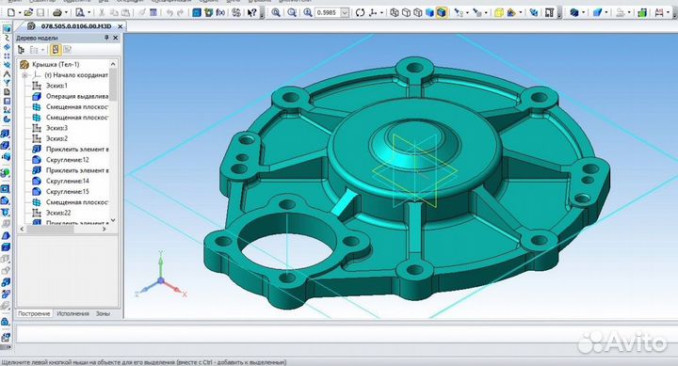Image resolution: width=678 pixels, height=366 pixels.
Task: Switch to the Построение tab
Action: point(34,313)
